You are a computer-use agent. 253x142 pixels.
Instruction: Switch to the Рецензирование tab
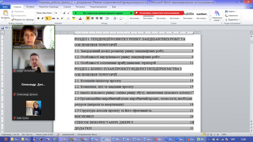click(x=98, y=7)
